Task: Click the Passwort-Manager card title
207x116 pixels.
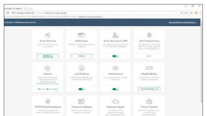Action: pyautogui.click(x=81, y=107)
